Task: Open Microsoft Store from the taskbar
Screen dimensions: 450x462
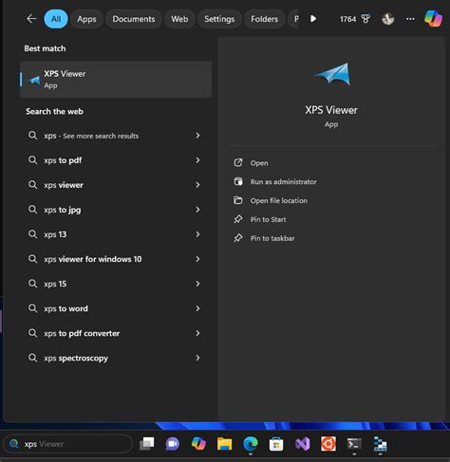Action: [x=276, y=444]
